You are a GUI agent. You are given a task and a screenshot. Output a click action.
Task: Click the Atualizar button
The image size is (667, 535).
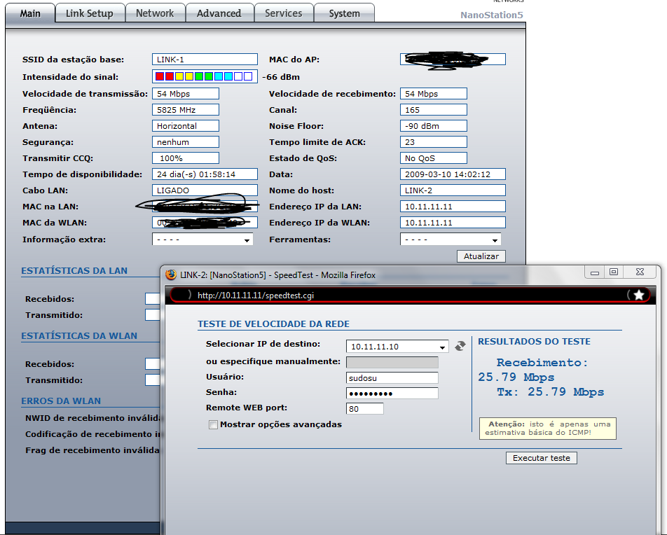(x=481, y=256)
